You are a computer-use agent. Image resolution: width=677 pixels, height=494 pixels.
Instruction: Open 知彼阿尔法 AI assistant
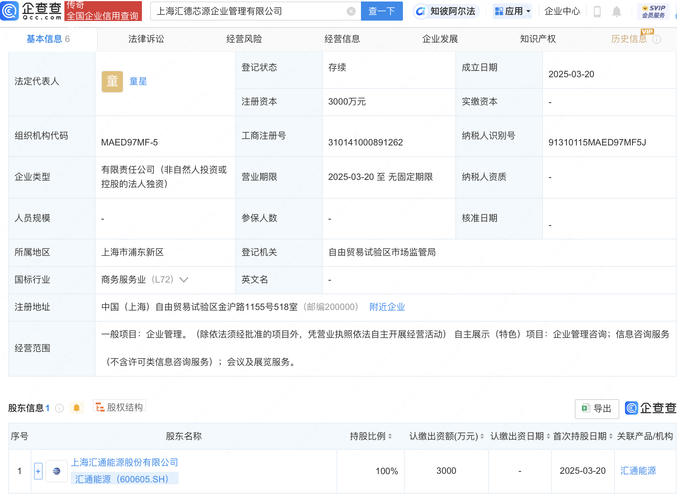[x=446, y=11]
